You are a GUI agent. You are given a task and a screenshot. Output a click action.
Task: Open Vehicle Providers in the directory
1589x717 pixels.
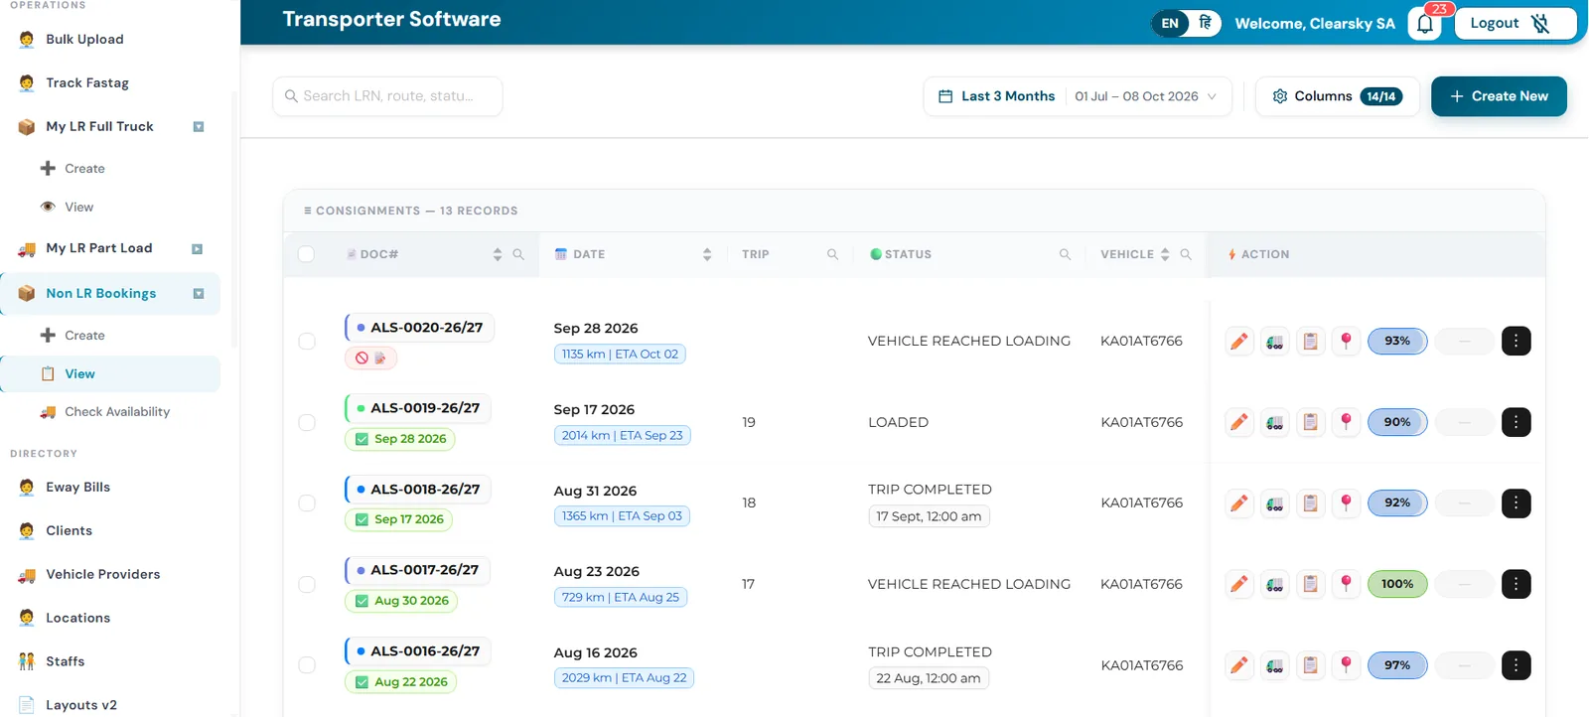coord(102,575)
